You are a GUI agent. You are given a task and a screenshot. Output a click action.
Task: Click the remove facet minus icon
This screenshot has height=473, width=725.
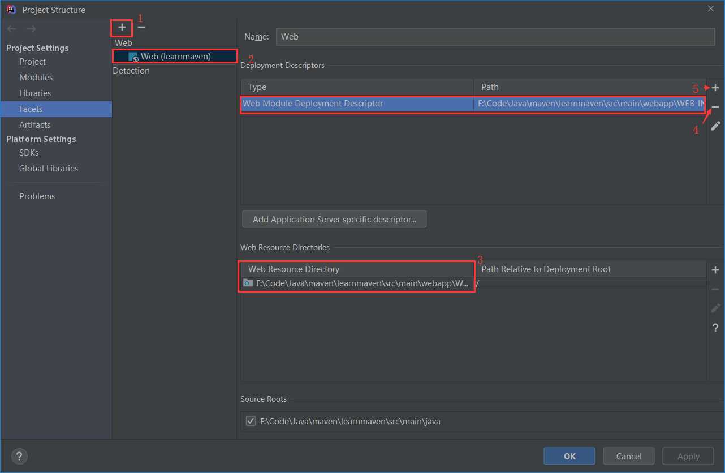tap(141, 27)
